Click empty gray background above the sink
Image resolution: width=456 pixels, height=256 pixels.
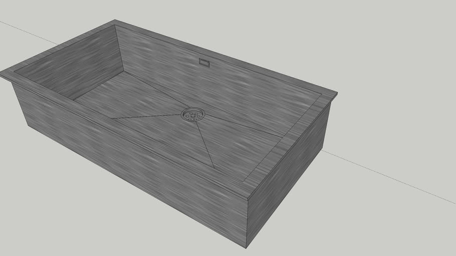click(x=301, y=30)
